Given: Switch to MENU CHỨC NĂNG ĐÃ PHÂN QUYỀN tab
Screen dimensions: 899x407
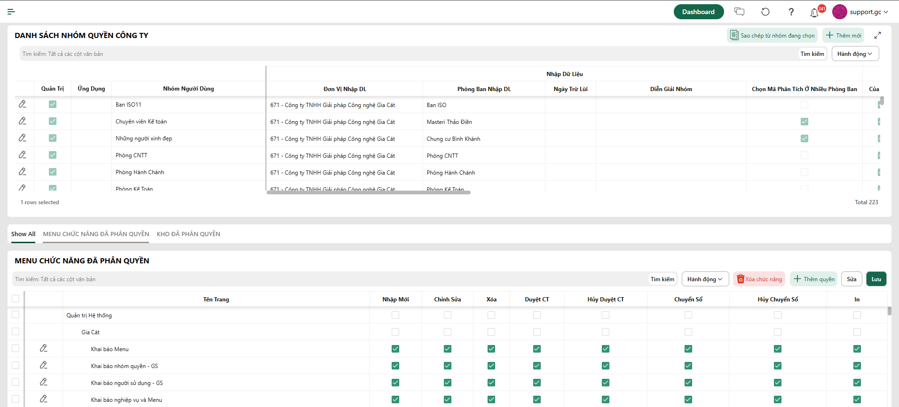Looking at the screenshot, I should (96, 234).
